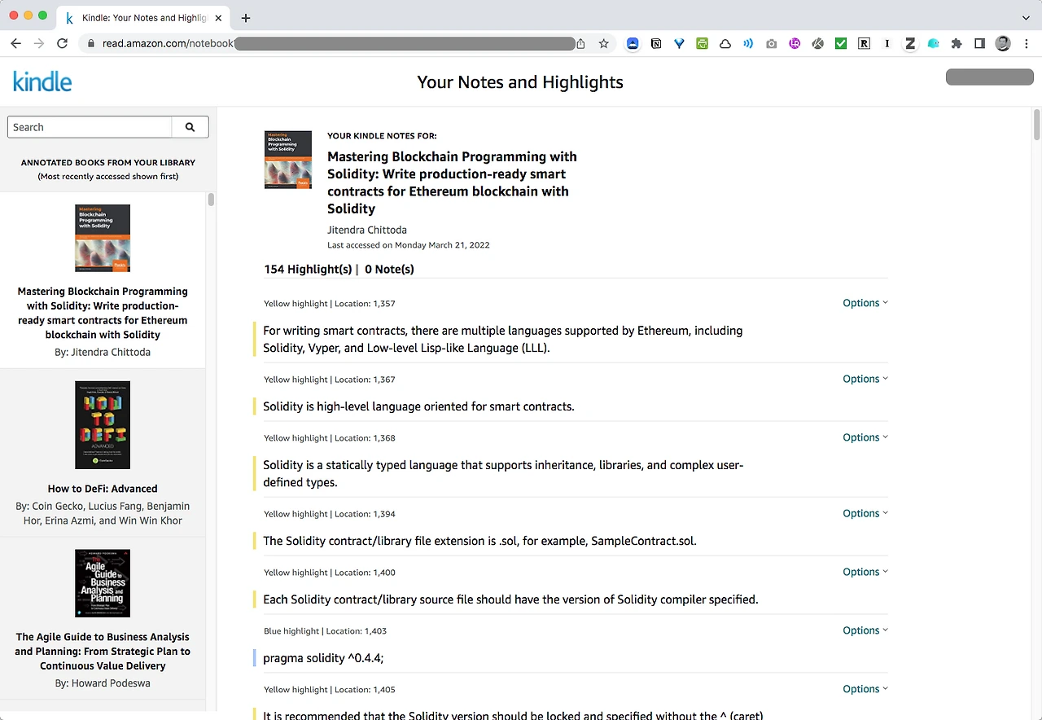Open 'The Agile Guide to Business Analysis' title

(103, 652)
